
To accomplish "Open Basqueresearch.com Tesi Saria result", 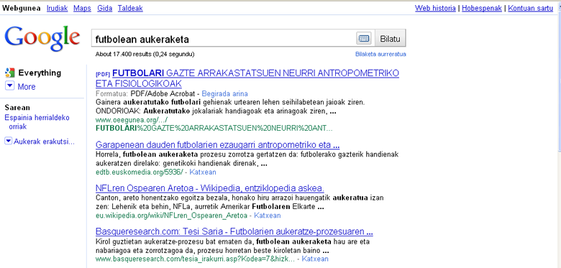I will pyautogui.click(x=234, y=231).
